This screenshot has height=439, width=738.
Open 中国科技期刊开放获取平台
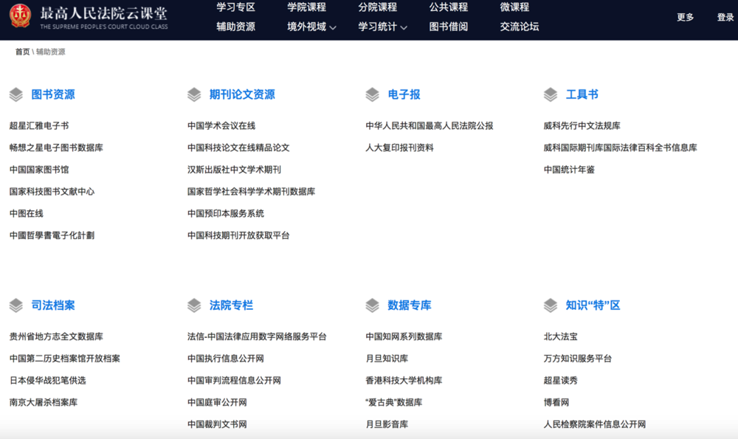(238, 235)
